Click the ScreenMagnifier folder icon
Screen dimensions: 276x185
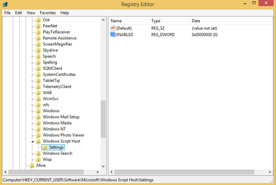[x=39, y=44]
